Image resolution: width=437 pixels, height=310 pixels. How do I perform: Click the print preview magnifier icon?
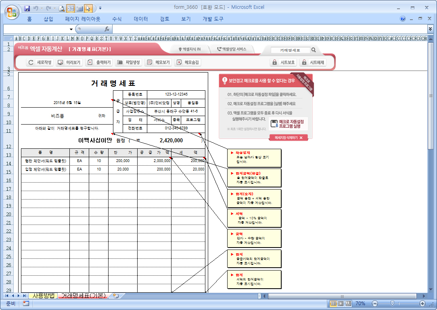pos(62,8)
